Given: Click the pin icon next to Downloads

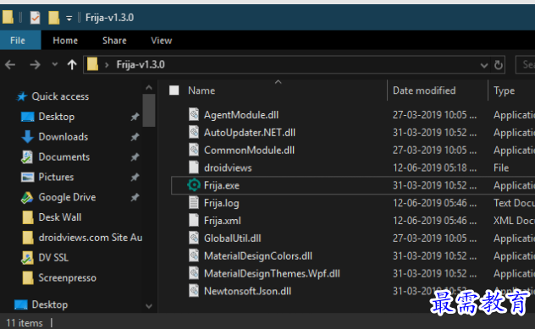Looking at the screenshot, I should pos(135,137).
